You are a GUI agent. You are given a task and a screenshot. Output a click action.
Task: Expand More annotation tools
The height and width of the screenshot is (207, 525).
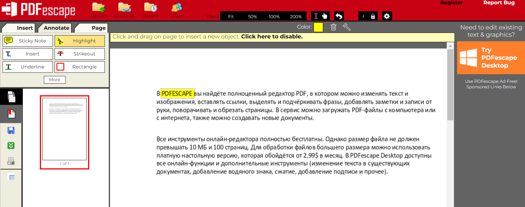(x=55, y=80)
